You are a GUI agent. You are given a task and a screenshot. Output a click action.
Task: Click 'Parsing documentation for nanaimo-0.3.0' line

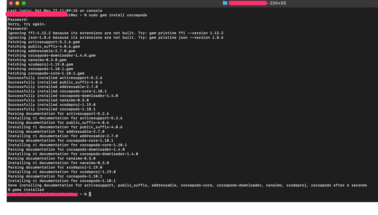pyautogui.click(x=52, y=158)
